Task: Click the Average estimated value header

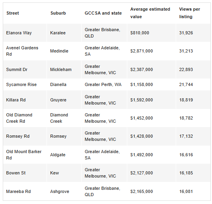Action: tap(150, 13)
